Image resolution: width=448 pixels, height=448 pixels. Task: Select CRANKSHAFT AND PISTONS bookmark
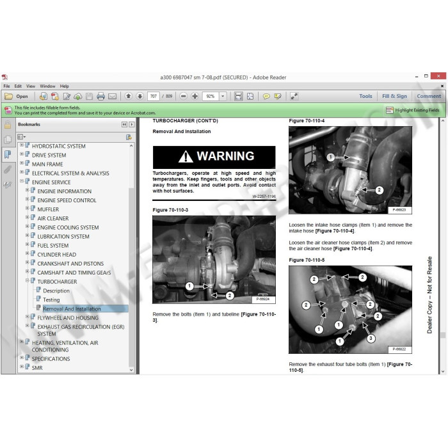point(70,264)
